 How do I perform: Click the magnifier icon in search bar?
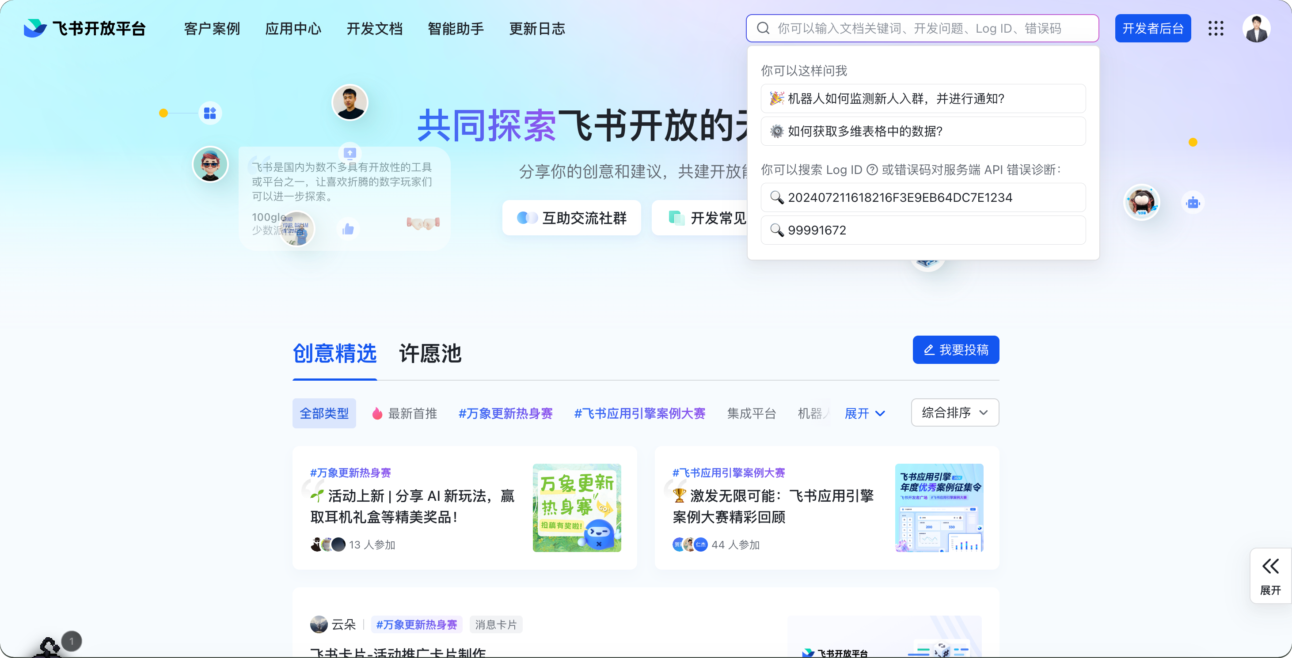[763, 29]
